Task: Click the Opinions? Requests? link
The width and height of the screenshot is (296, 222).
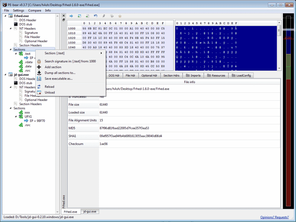Action: [x=274, y=217]
